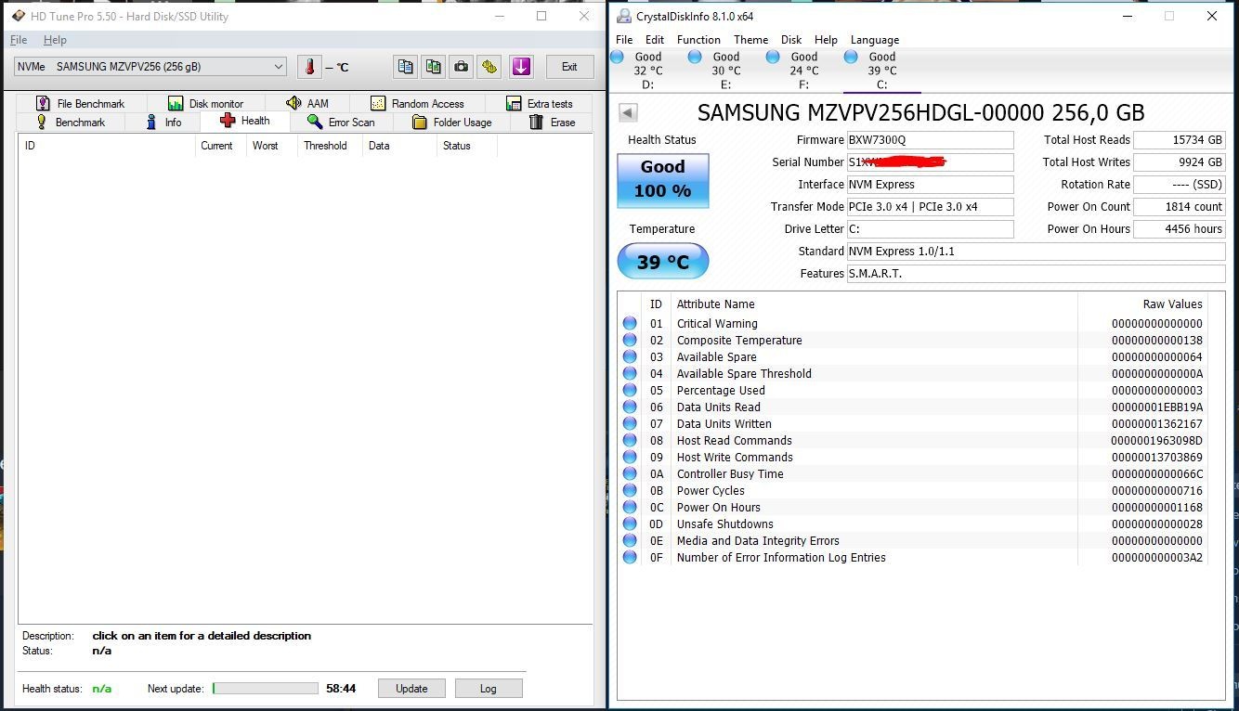Click the status orb for Unsafe Shutdowns

point(630,524)
